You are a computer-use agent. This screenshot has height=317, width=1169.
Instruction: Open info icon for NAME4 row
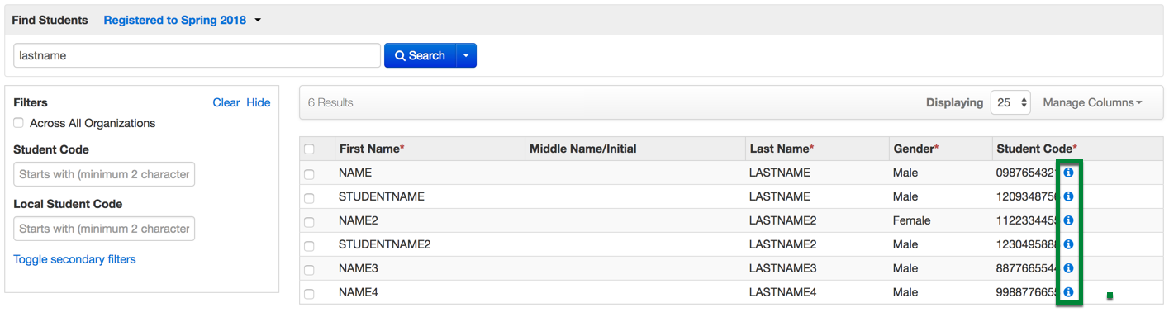(1068, 292)
